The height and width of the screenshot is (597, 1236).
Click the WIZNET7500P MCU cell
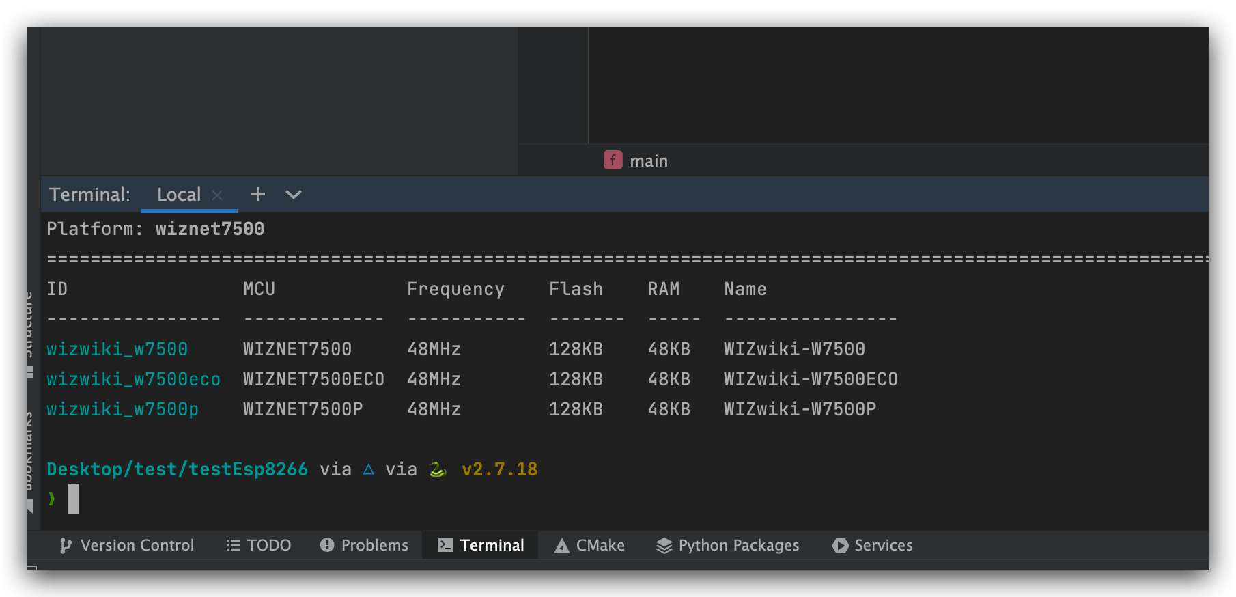303,409
